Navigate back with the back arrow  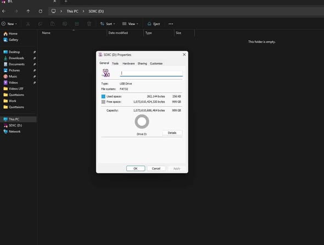point(4,11)
